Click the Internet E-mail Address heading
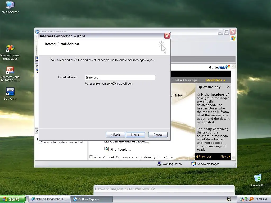This screenshot has width=271, height=203. (x=62, y=44)
